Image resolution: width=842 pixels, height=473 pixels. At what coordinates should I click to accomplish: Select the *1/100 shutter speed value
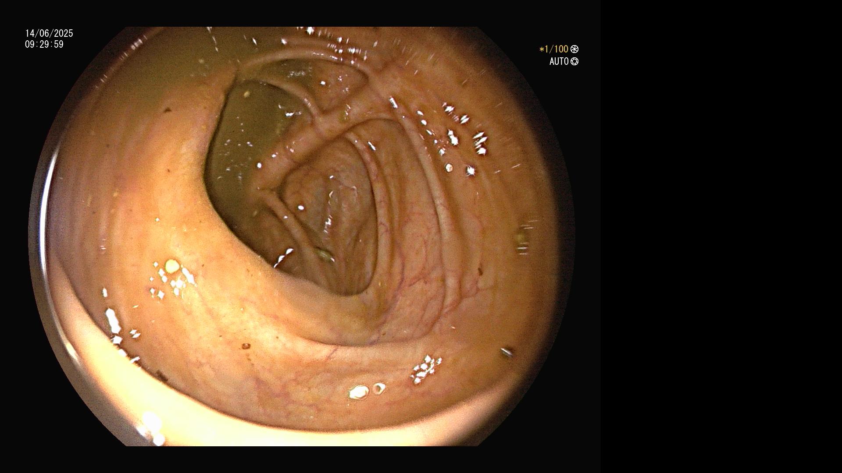click(554, 49)
